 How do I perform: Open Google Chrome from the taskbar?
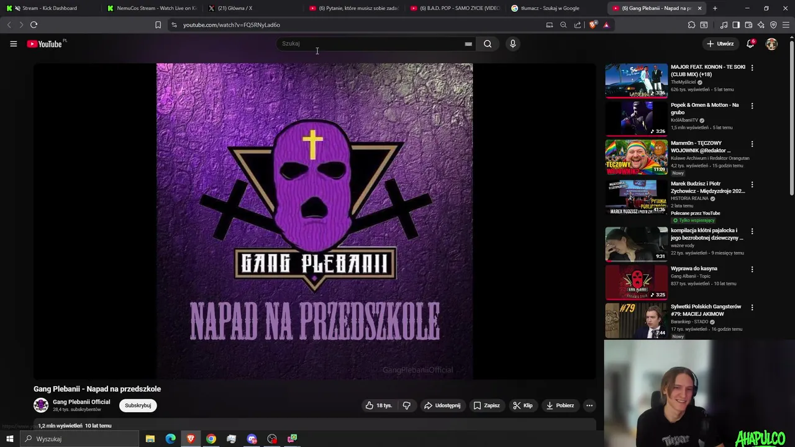(211, 439)
